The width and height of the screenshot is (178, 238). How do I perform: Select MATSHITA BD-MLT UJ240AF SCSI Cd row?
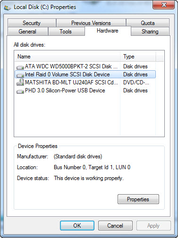tap(85, 82)
